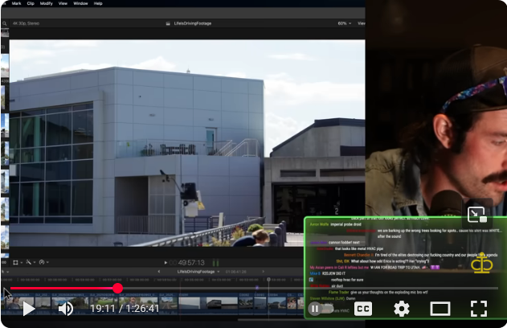
Task: Play the YouTube video
Action: coord(27,309)
